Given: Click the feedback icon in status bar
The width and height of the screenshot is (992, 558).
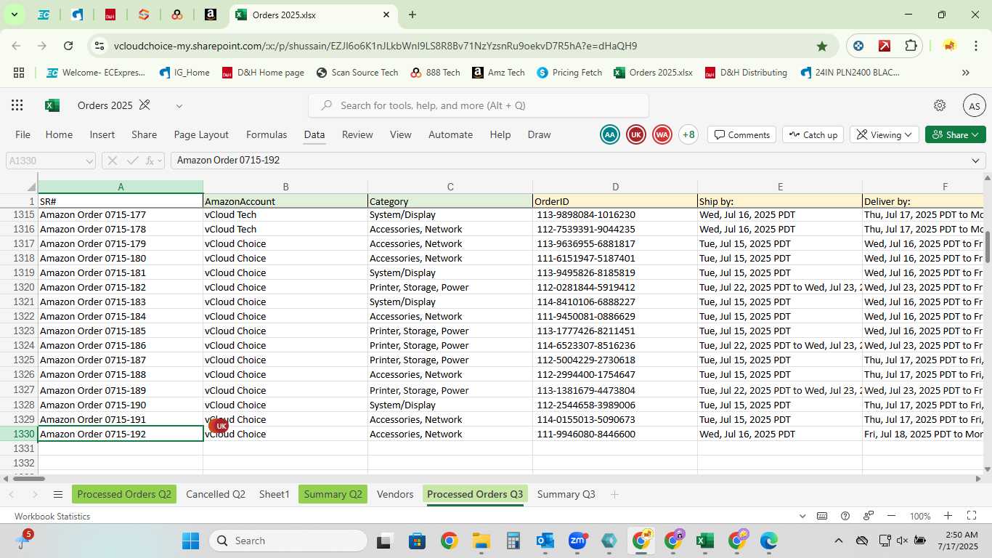Looking at the screenshot, I should pyautogui.click(x=869, y=516).
